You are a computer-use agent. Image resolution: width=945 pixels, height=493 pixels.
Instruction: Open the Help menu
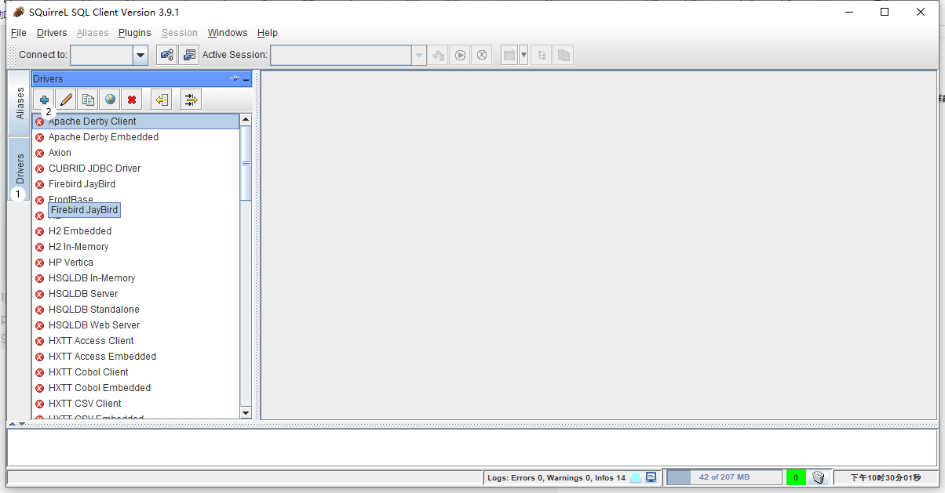pyautogui.click(x=268, y=33)
